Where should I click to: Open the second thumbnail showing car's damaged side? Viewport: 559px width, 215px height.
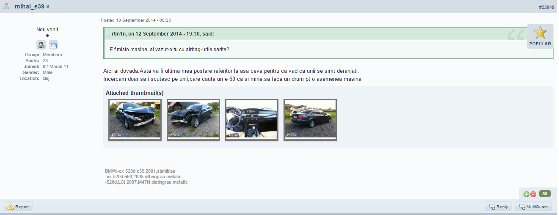coord(193,120)
